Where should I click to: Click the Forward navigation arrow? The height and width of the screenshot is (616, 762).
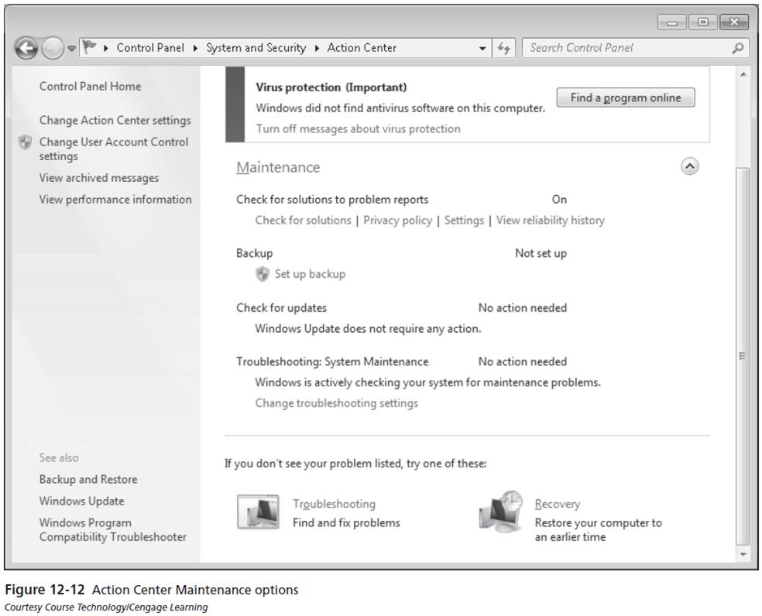(52, 48)
